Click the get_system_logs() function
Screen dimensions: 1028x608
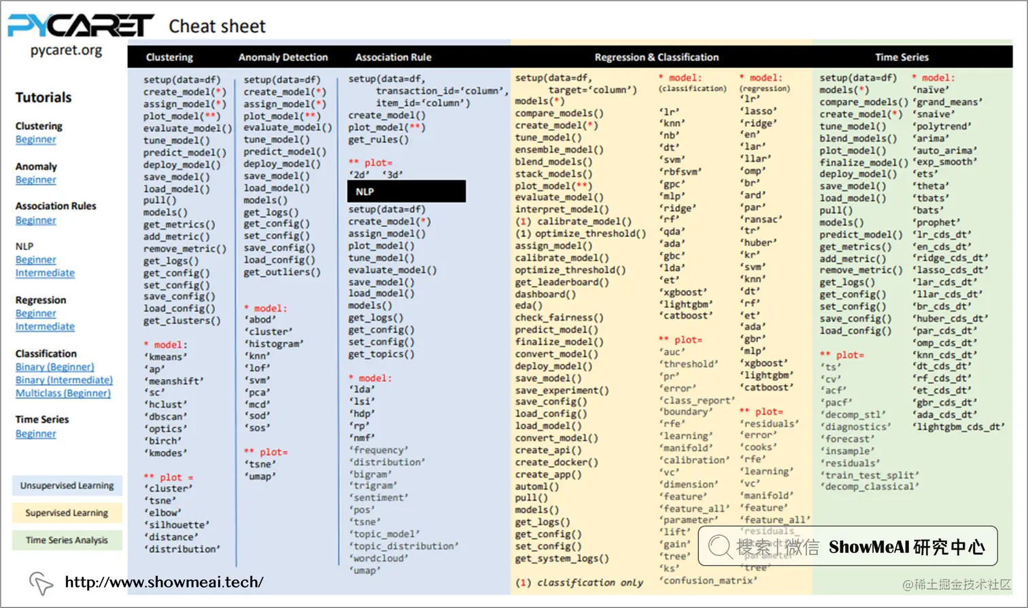pos(562,559)
